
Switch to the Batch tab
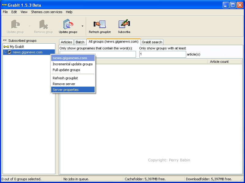tap(80, 42)
